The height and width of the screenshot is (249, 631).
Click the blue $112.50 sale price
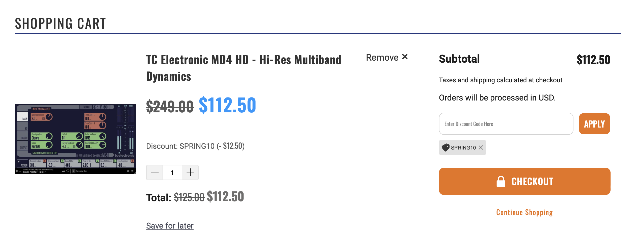(227, 105)
